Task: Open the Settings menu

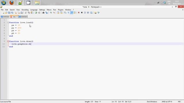Action: point(42,10)
